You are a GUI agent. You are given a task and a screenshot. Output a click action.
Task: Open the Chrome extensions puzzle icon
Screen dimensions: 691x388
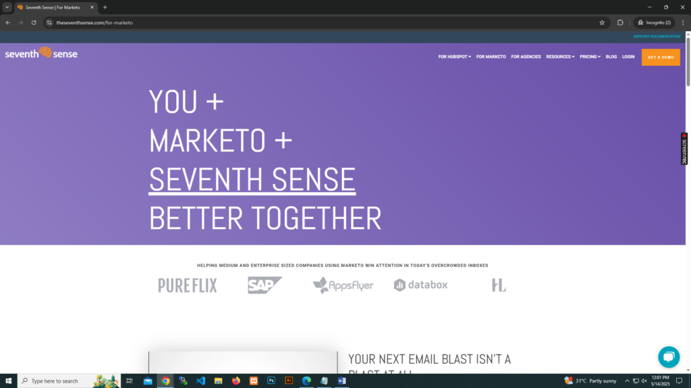620,22
